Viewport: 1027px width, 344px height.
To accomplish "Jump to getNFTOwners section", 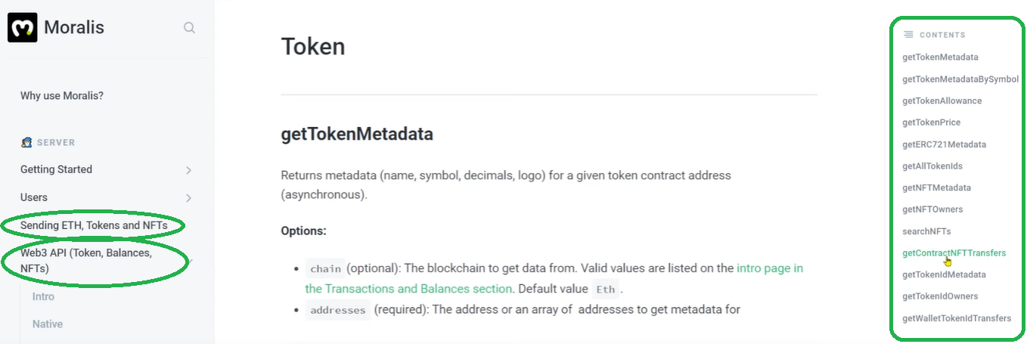I will pyautogui.click(x=932, y=209).
